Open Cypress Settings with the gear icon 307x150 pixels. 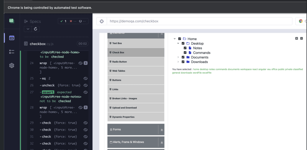(12, 65)
